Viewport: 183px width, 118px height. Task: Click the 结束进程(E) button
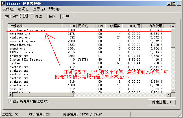(162, 102)
